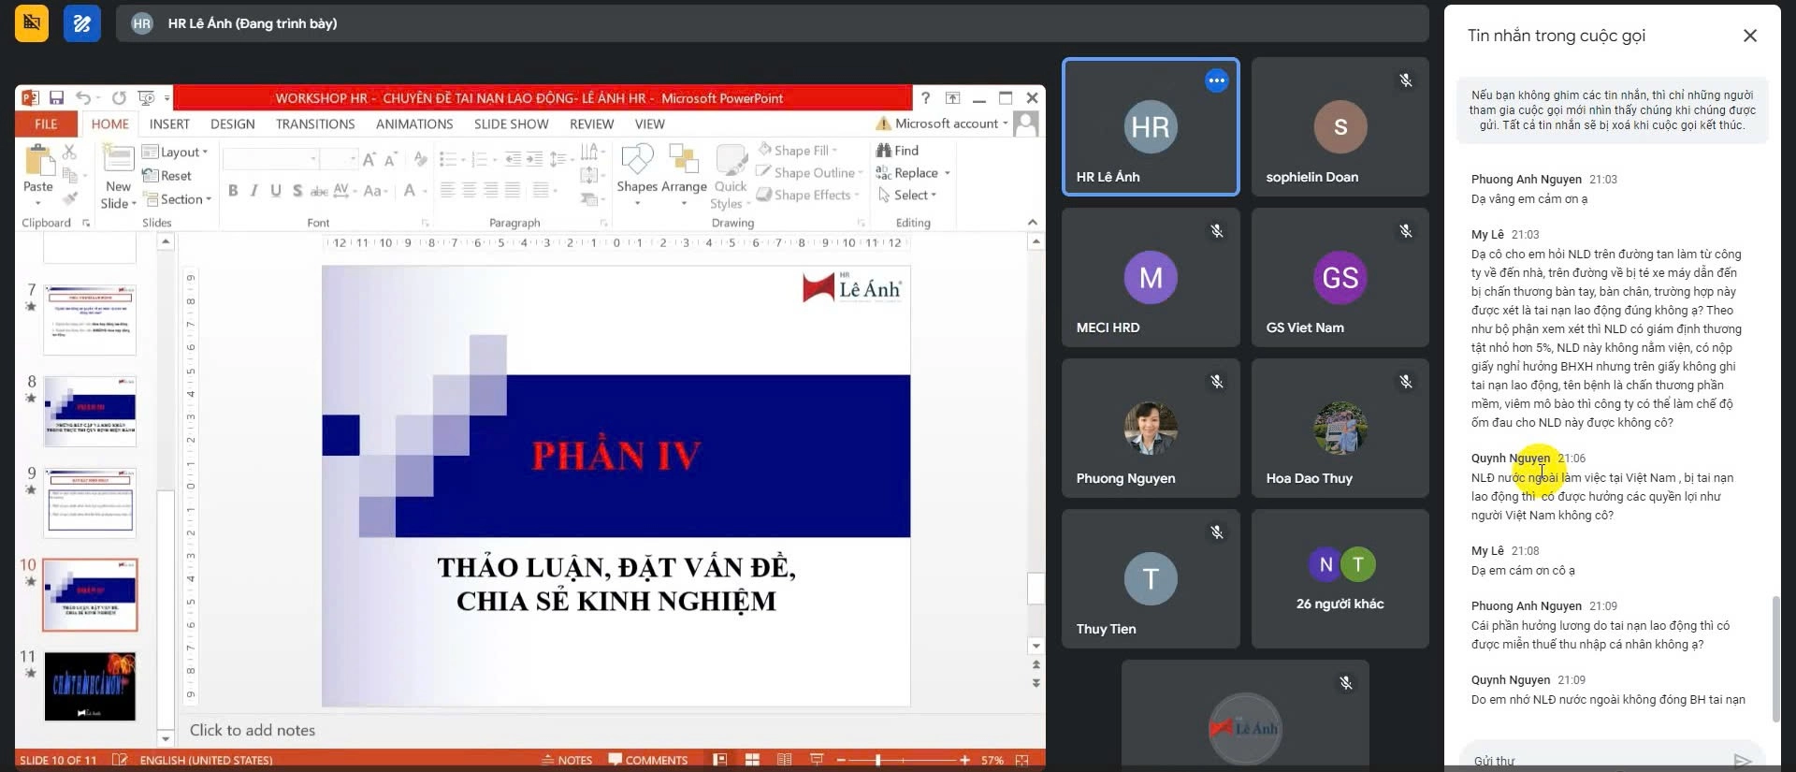Open the Select dropdown in Editing group
The width and height of the screenshot is (1796, 772).
907,195
